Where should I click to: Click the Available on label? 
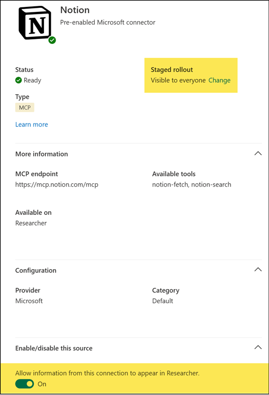[x=33, y=213]
